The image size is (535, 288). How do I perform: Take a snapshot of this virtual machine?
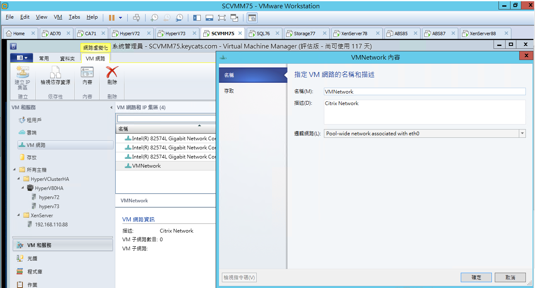pyautogui.click(x=154, y=17)
